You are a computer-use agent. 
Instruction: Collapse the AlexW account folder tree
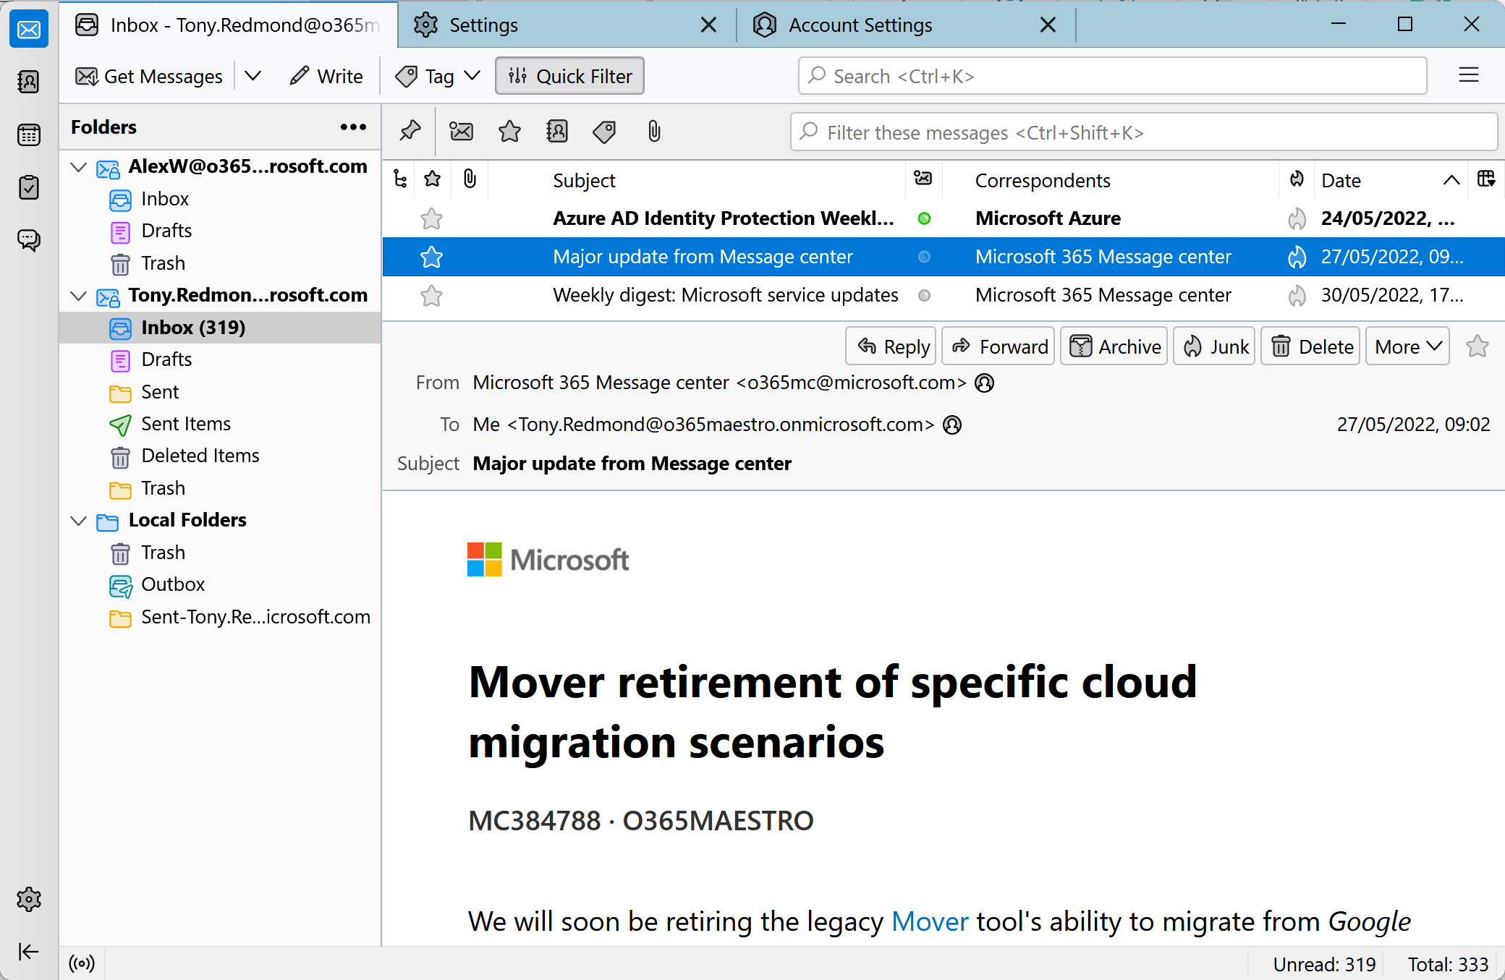tap(79, 167)
